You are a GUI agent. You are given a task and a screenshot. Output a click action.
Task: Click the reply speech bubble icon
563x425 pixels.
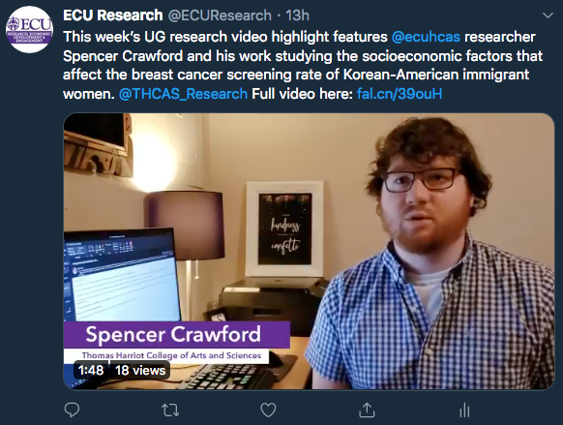[72, 410]
